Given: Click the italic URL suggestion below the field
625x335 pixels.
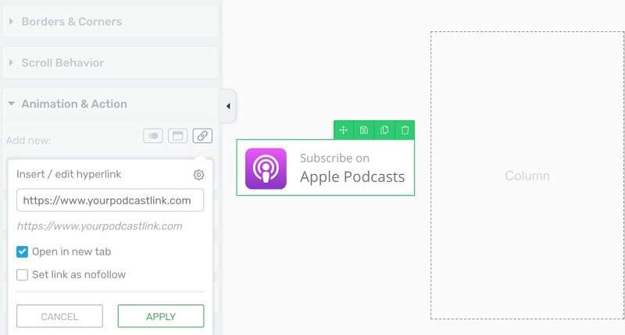Looking at the screenshot, I should pyautogui.click(x=100, y=226).
